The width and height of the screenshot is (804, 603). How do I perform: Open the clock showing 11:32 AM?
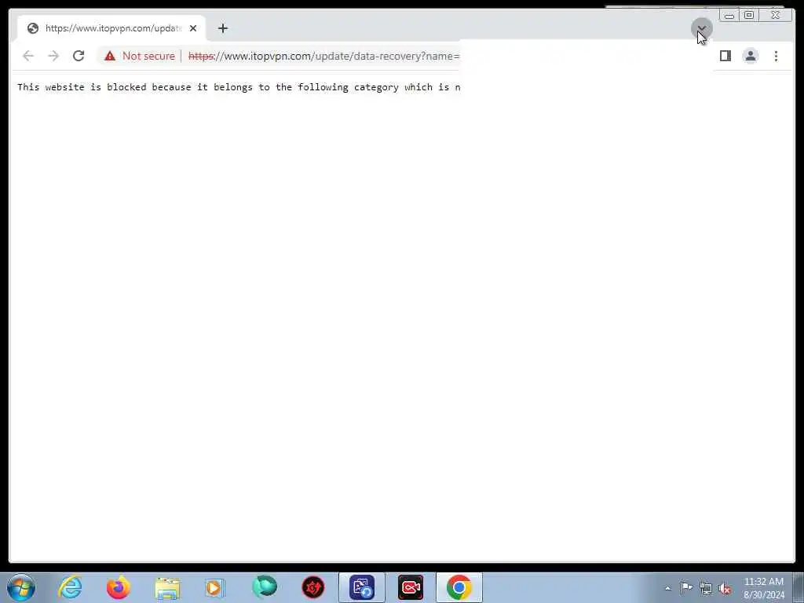coord(763,588)
